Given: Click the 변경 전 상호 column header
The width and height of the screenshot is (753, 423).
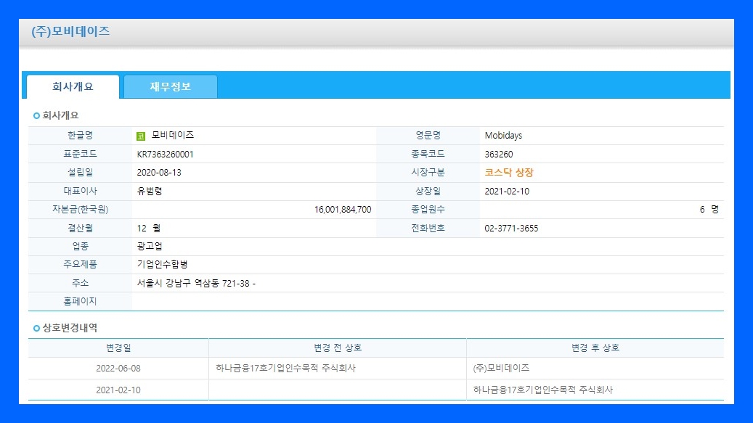Looking at the screenshot, I should pos(338,348).
